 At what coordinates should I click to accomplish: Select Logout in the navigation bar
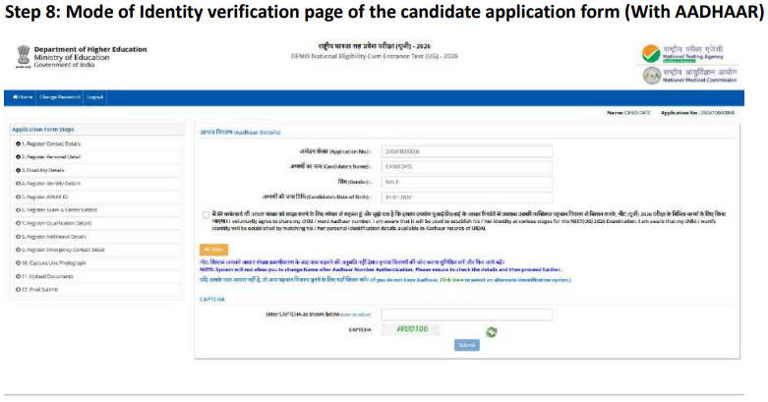click(x=95, y=97)
